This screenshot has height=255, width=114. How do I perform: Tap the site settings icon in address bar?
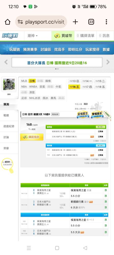tap(20, 22)
